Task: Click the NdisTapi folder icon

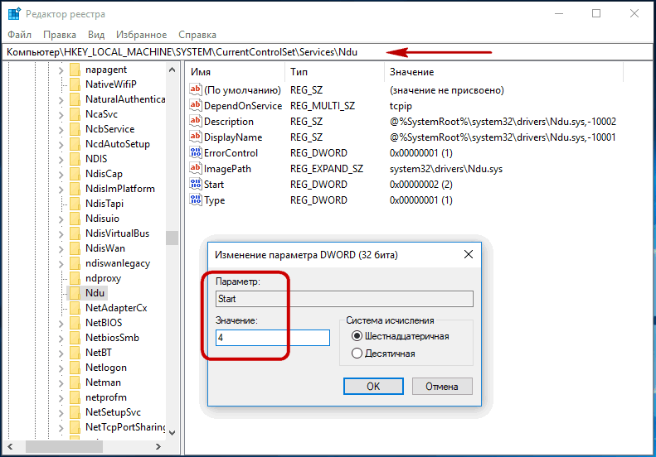Action: coord(75,204)
